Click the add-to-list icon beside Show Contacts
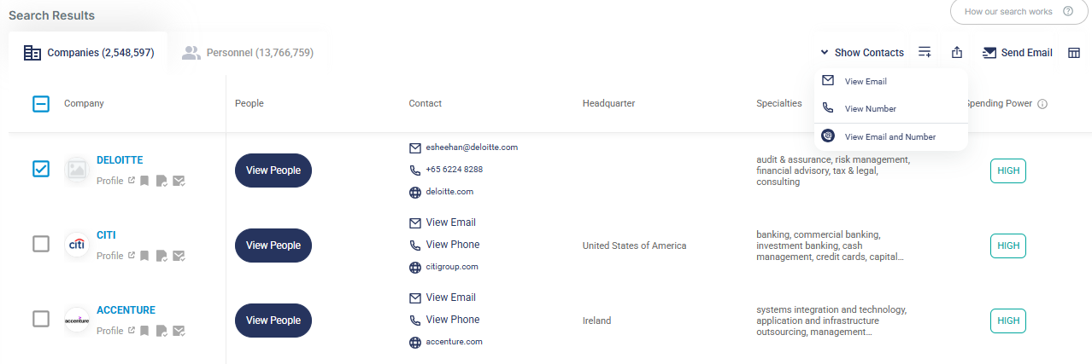Screen dimensions: 1092x364 pos(925,53)
